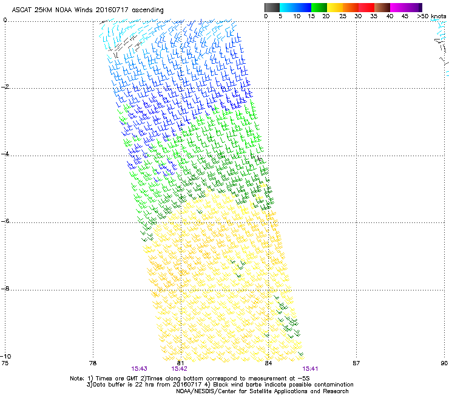449x395 pixels.
Task: Click the 15:43 swath time label
Action: (139, 369)
